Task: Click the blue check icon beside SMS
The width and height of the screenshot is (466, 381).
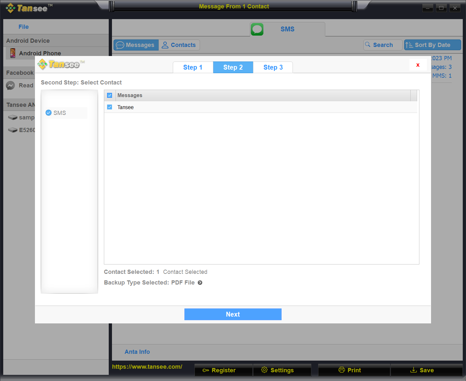Action: (x=49, y=113)
